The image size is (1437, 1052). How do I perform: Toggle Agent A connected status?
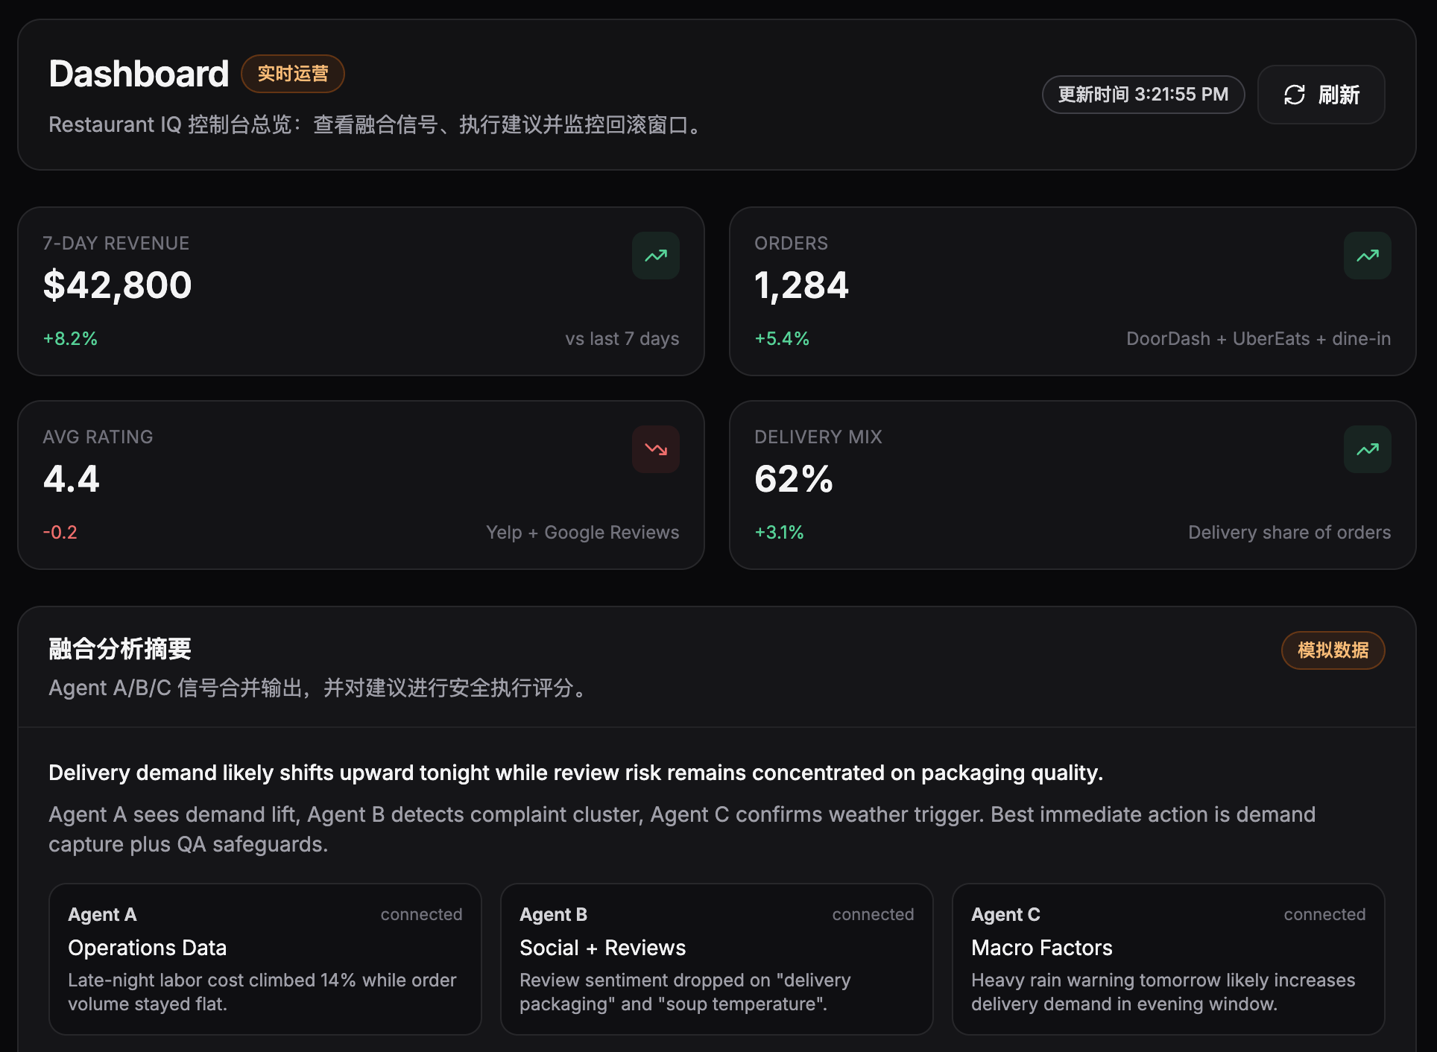[x=421, y=914]
